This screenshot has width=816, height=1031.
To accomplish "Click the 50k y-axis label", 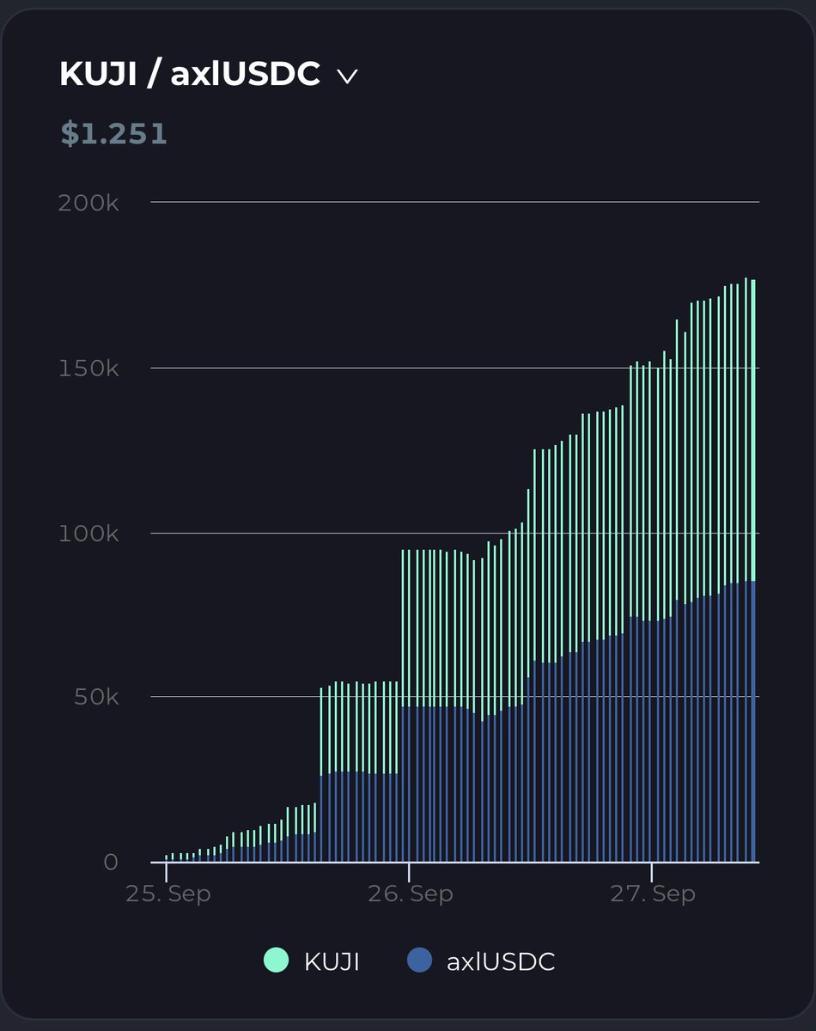I will (95, 696).
